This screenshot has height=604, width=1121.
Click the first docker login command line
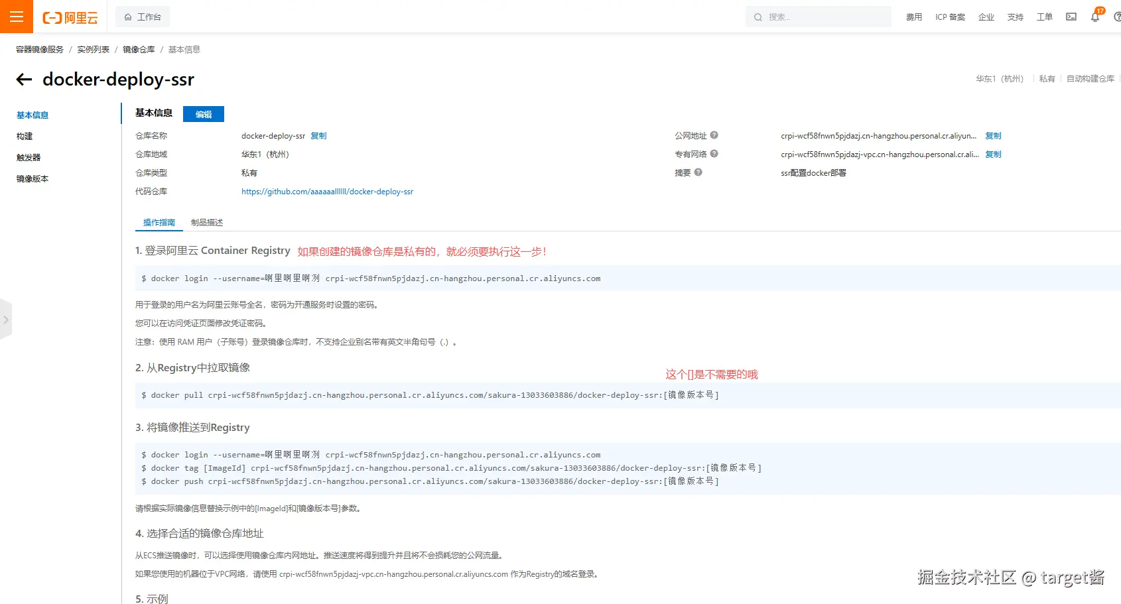point(371,278)
